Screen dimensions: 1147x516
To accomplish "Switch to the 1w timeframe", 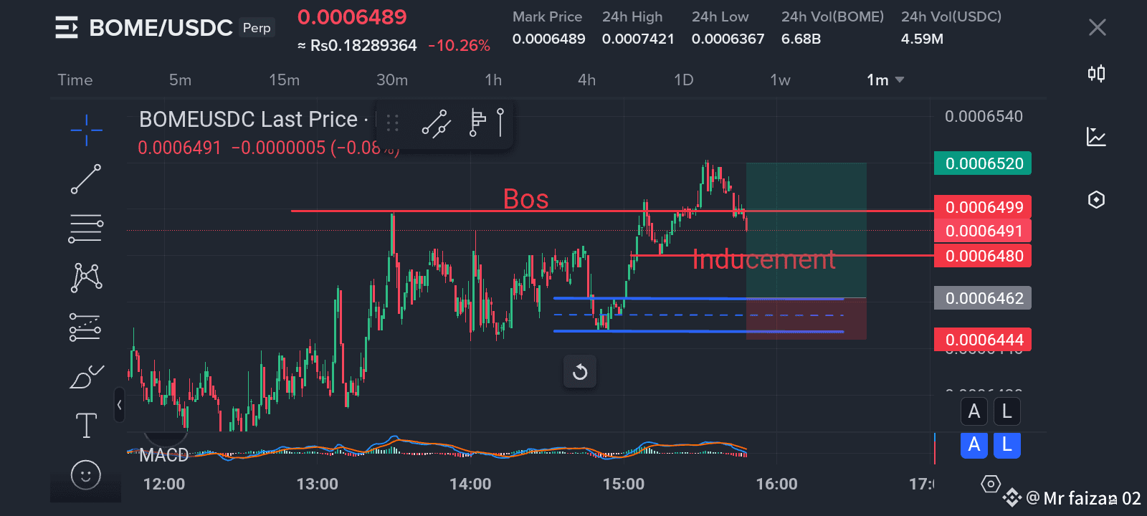I will click(780, 80).
